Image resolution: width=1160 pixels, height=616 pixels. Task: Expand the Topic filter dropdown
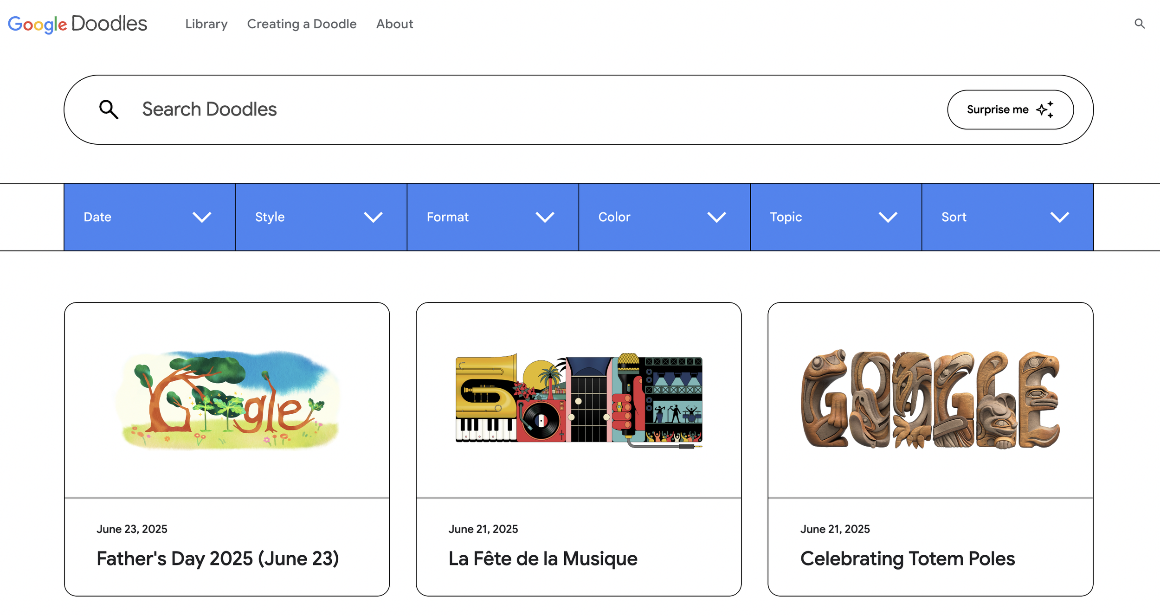pos(836,217)
